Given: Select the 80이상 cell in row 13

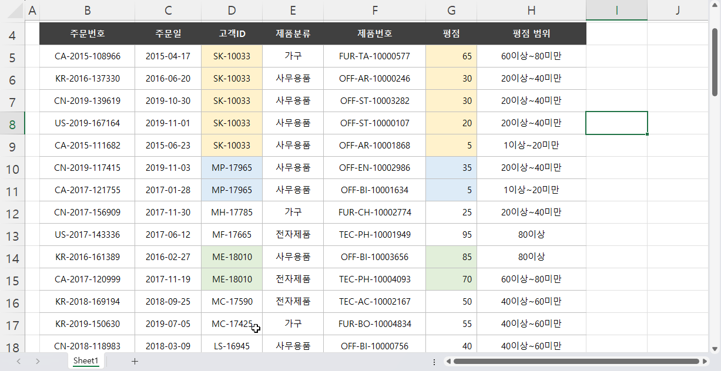Looking at the screenshot, I should pos(531,235).
